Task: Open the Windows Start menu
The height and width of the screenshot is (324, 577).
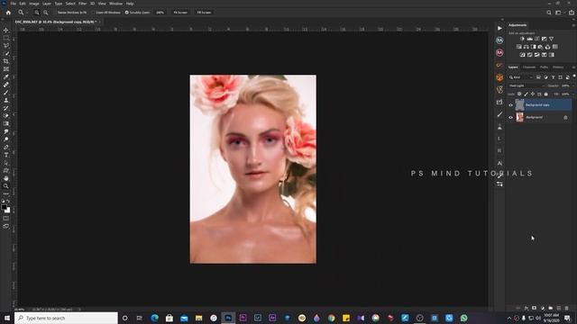Action: 6,318
